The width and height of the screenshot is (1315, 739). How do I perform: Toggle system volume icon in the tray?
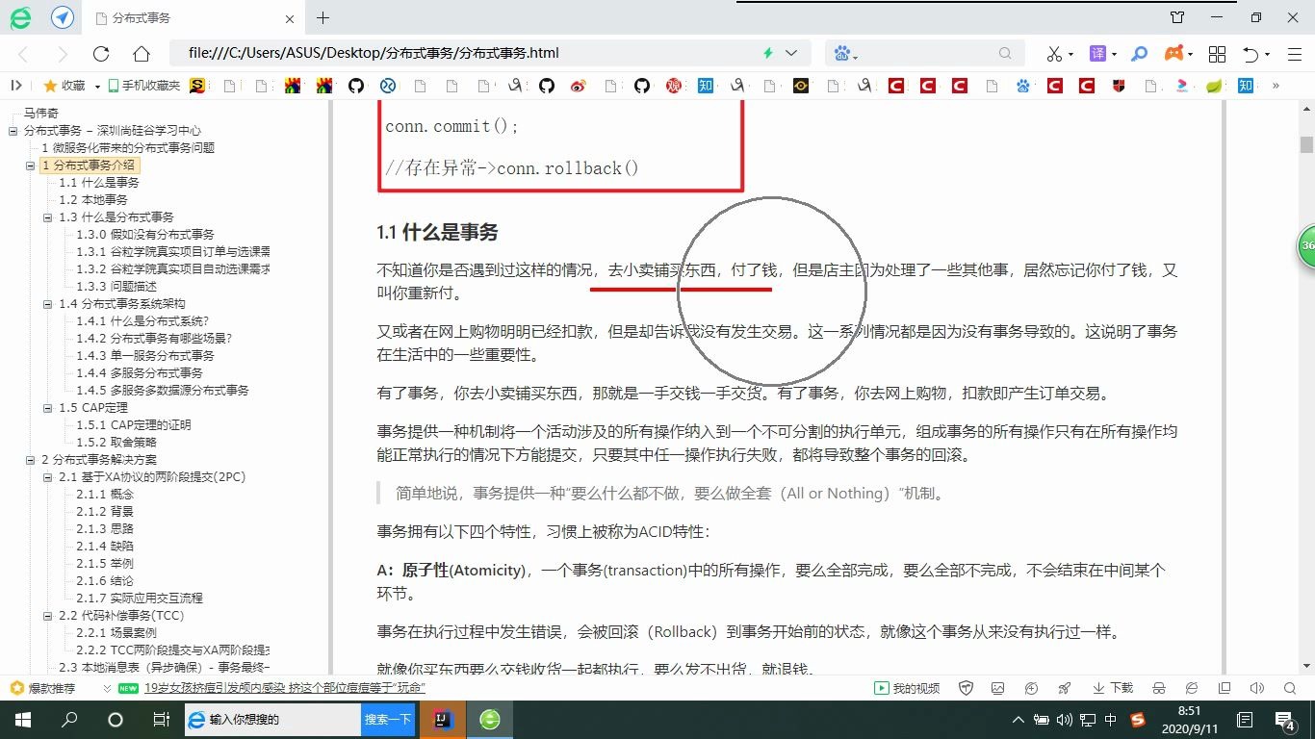[1064, 720]
